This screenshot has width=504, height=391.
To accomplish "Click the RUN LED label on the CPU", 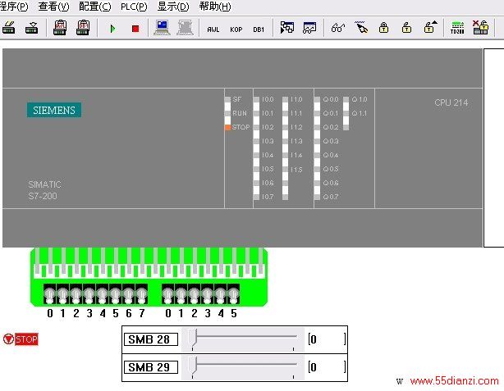I will (240, 113).
